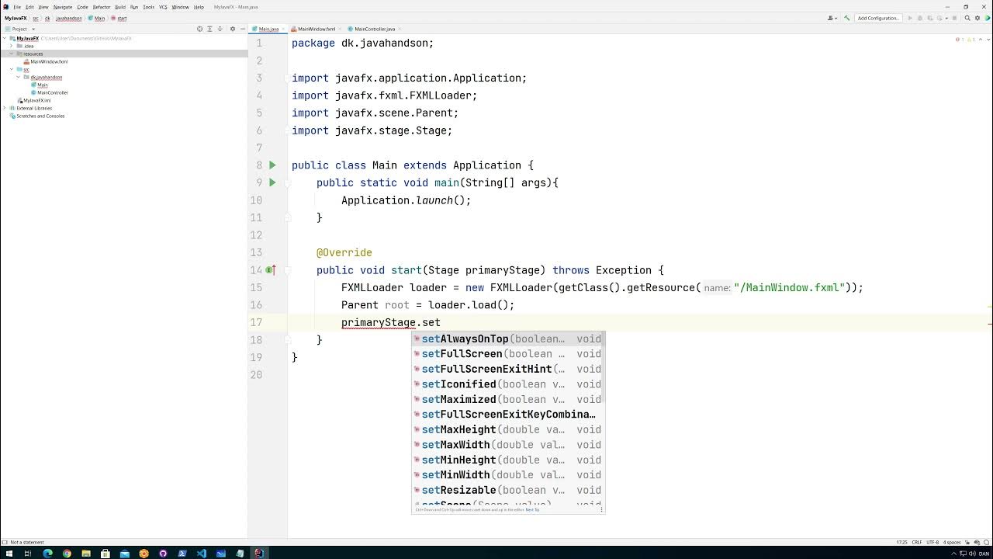This screenshot has width=993, height=559.
Task: Collapse the resources folder
Action: pos(11,54)
